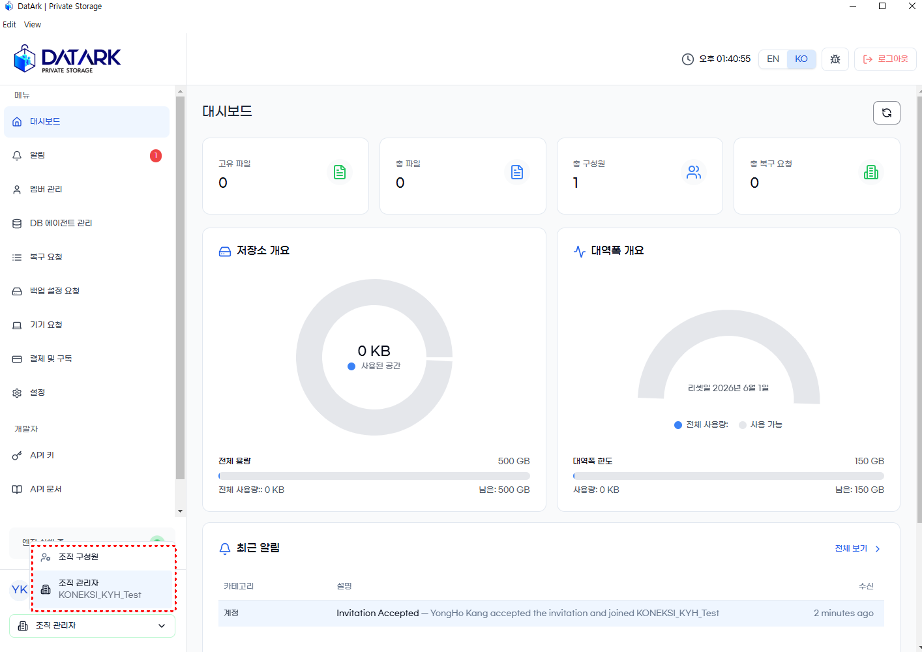Click the person icon for 멤버 관리

click(x=17, y=190)
